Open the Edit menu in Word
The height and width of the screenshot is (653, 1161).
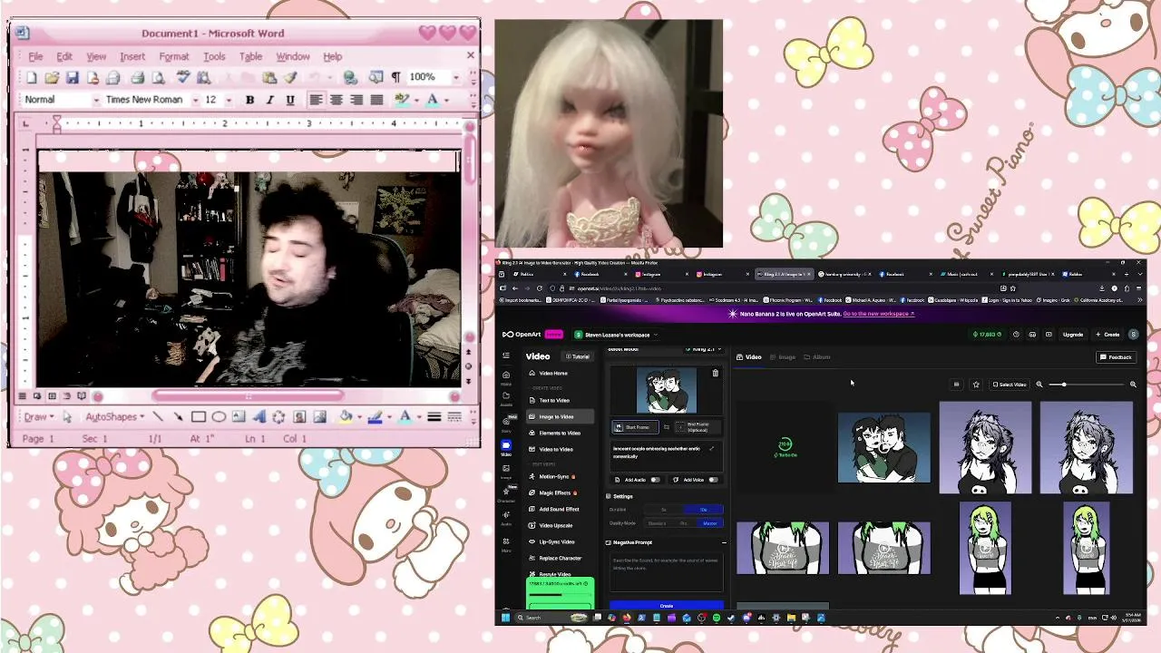coord(64,56)
